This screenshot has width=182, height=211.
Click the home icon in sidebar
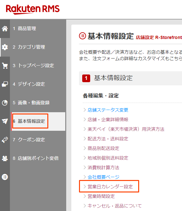point(5,29)
